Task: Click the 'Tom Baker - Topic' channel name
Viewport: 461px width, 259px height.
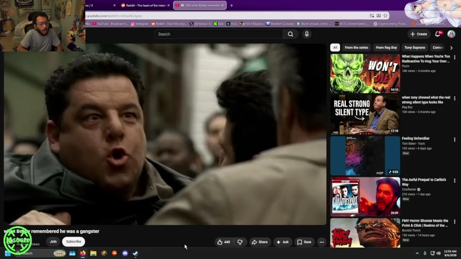Action: (413, 144)
